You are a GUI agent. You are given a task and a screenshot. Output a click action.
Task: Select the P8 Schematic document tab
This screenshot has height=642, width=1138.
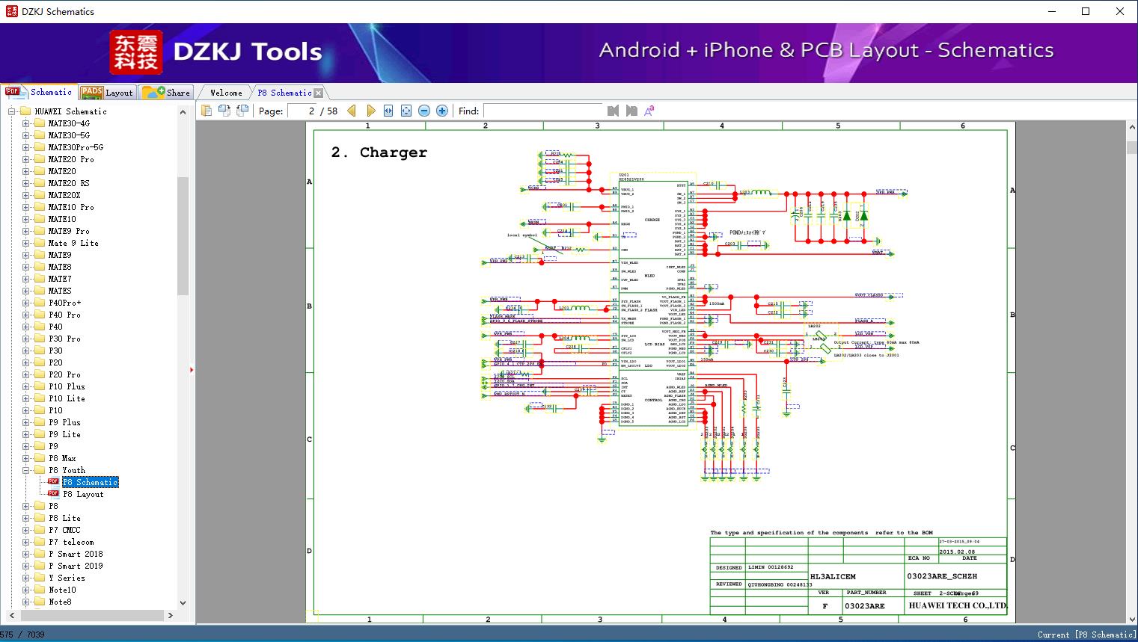tap(284, 93)
